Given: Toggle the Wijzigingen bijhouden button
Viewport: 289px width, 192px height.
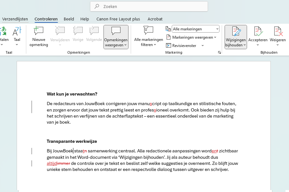Looking at the screenshot, I should pyautogui.click(x=236, y=37).
